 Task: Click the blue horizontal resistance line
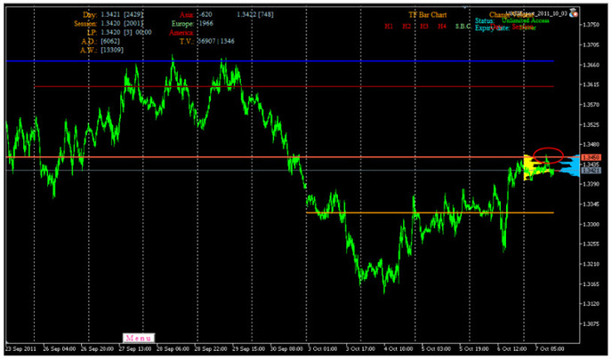pyautogui.click(x=280, y=61)
